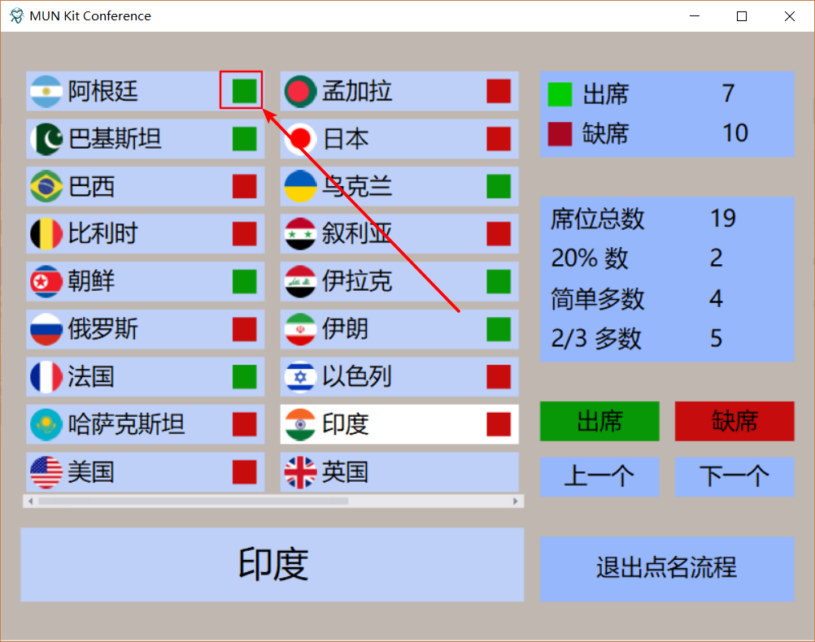Click the United States flag icon
Viewport: 815px width, 642px height.
pyautogui.click(x=46, y=472)
